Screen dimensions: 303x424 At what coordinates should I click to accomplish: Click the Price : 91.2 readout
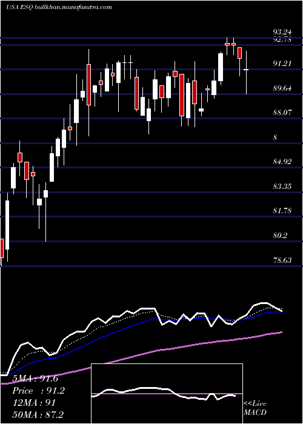click(39, 391)
